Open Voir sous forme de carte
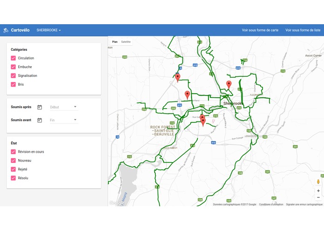The image size is (324, 230). [x=260, y=30]
